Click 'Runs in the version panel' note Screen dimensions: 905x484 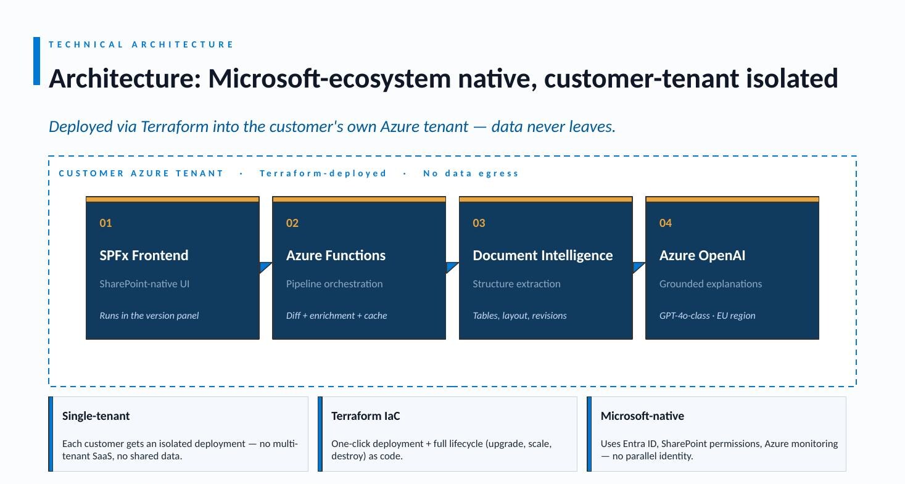click(149, 315)
